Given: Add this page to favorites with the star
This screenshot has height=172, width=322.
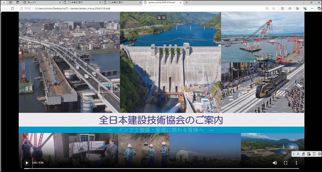Looking at the screenshot, I should pyautogui.click(x=274, y=8).
